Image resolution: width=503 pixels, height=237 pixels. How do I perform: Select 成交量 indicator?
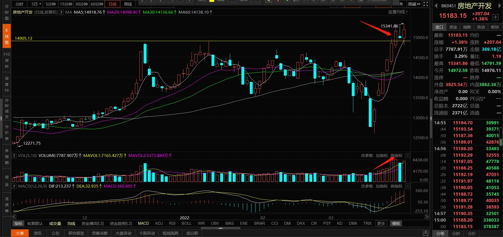click(x=55, y=223)
